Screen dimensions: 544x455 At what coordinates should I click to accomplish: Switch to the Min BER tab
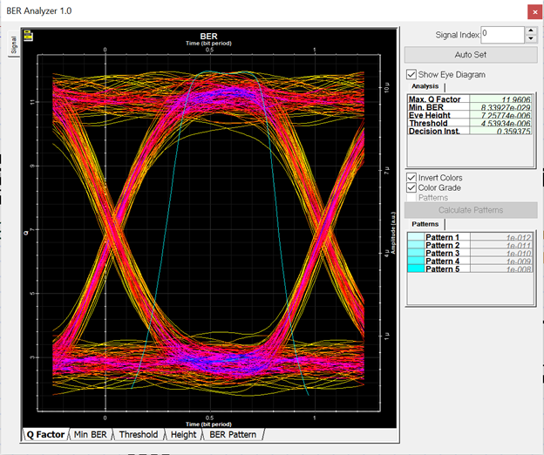(92, 434)
